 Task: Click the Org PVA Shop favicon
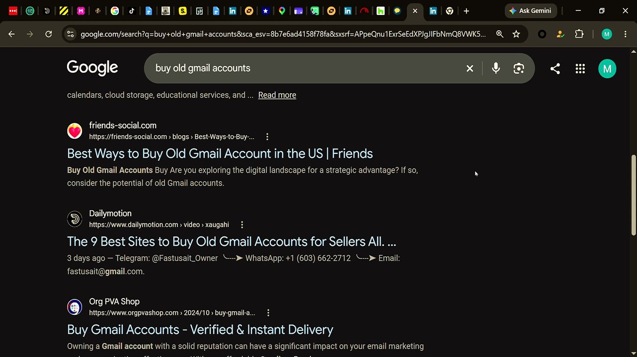coord(75,307)
